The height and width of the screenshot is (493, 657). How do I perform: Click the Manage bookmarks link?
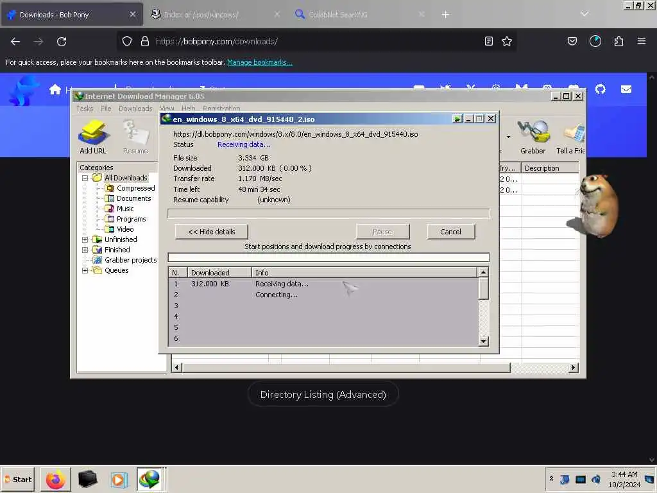pos(260,62)
